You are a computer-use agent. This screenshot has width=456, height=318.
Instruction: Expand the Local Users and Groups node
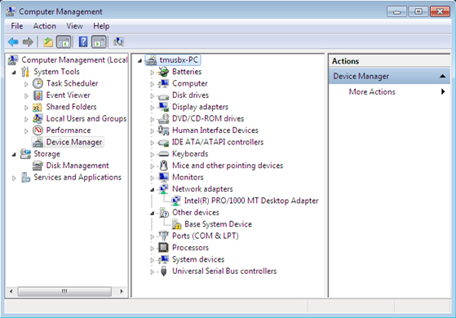(26, 119)
